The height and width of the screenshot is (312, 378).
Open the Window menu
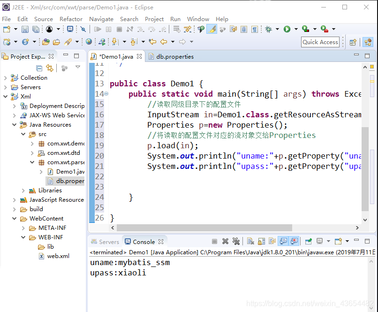click(x=198, y=19)
